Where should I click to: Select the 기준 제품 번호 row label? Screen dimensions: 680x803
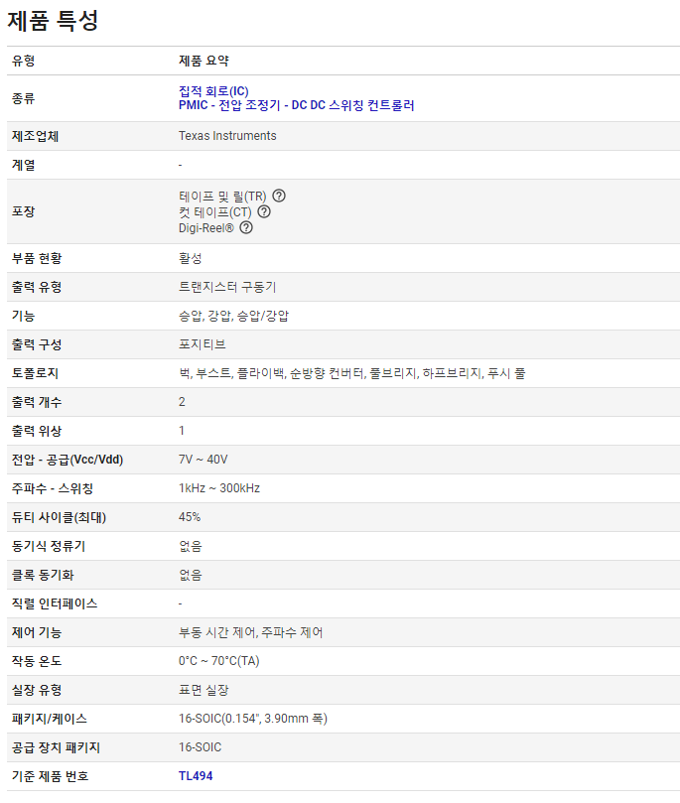(51, 776)
